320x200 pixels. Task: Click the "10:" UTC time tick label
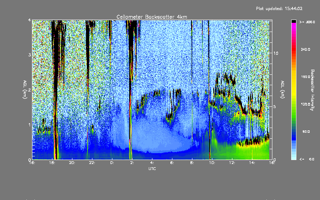(x=212, y=163)
